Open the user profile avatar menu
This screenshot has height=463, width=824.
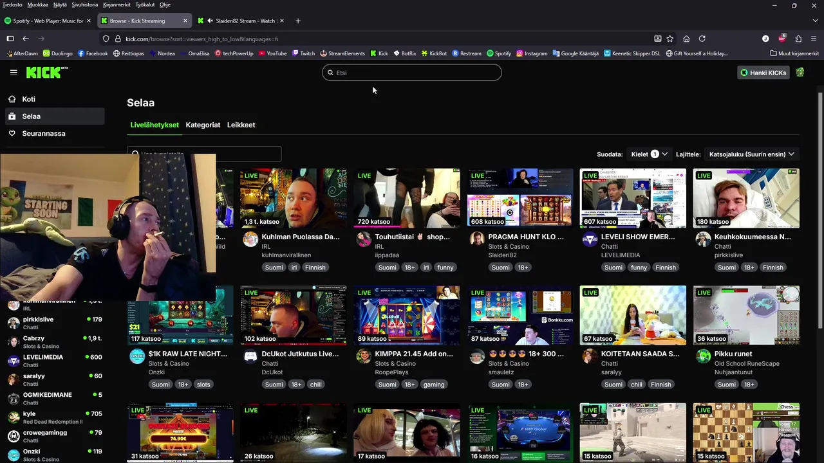(800, 73)
